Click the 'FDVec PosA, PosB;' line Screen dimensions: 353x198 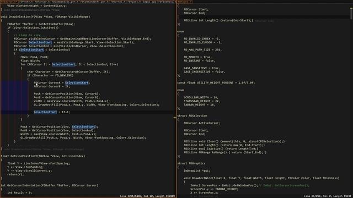click(34, 57)
